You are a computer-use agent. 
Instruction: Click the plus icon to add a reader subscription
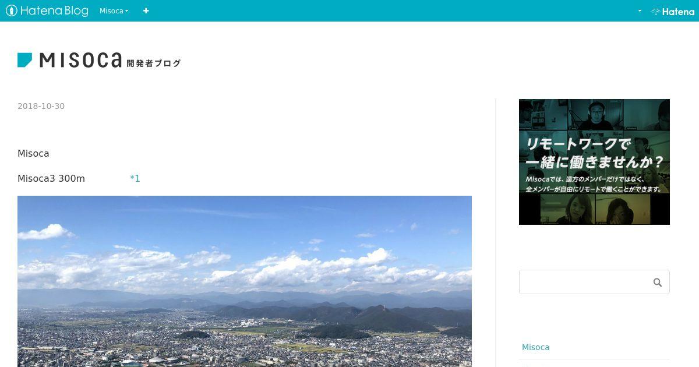click(x=146, y=10)
